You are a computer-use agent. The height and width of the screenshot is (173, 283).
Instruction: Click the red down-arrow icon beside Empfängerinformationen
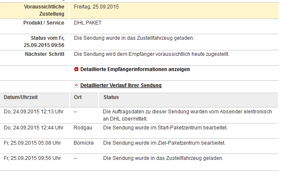click(x=76, y=69)
